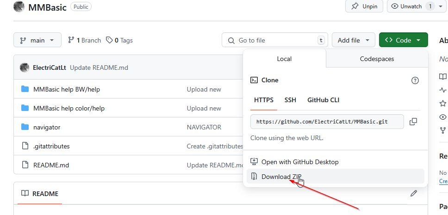Viewport: 448px width, 215px height.
Task: Switch to the Codespaces tab
Action: coord(377,59)
